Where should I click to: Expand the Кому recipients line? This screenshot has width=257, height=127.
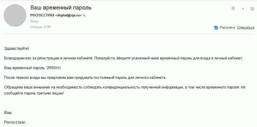35,21
